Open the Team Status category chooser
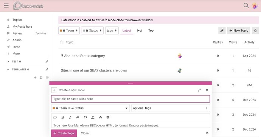The height and width of the screenshot is (137, 261). point(90,108)
